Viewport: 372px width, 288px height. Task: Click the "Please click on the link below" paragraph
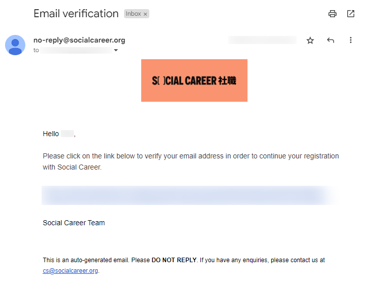coord(191,161)
